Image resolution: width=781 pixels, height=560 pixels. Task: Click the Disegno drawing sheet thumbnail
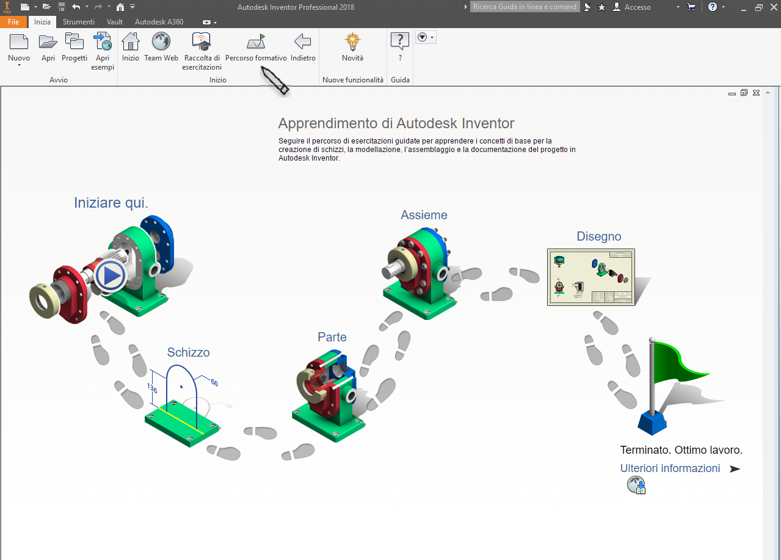591,277
